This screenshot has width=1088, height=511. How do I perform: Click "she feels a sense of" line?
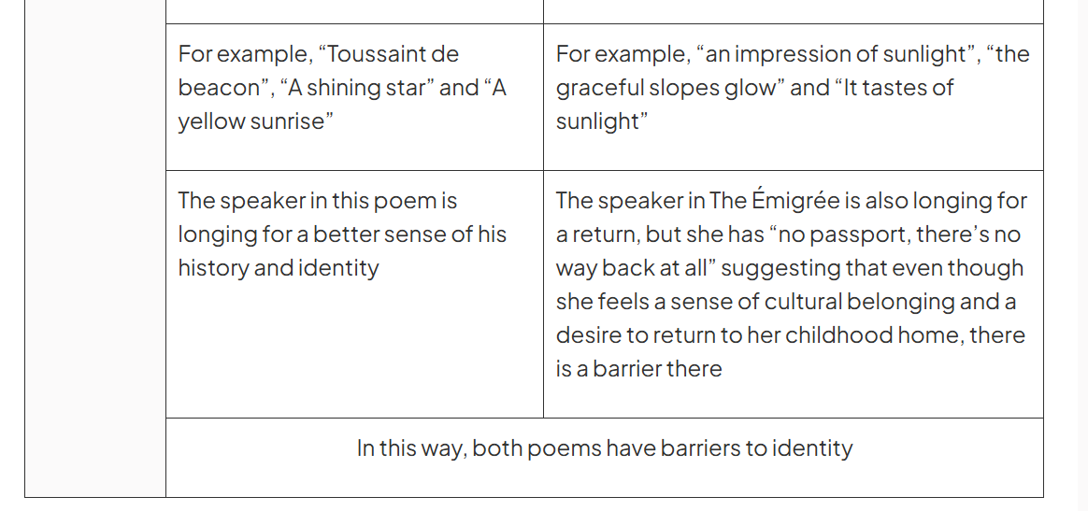click(x=657, y=302)
